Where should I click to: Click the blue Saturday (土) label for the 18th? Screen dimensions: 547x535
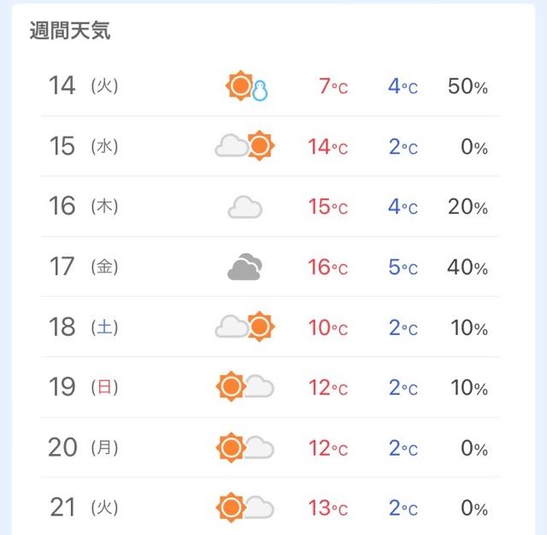[104, 327]
